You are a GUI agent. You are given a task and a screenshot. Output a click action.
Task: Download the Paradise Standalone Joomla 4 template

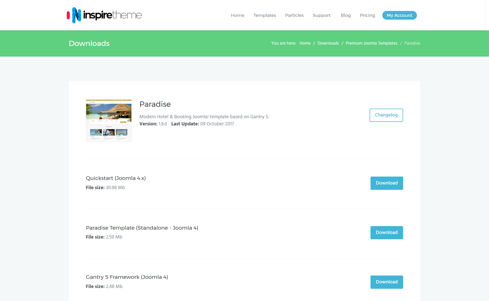click(387, 232)
